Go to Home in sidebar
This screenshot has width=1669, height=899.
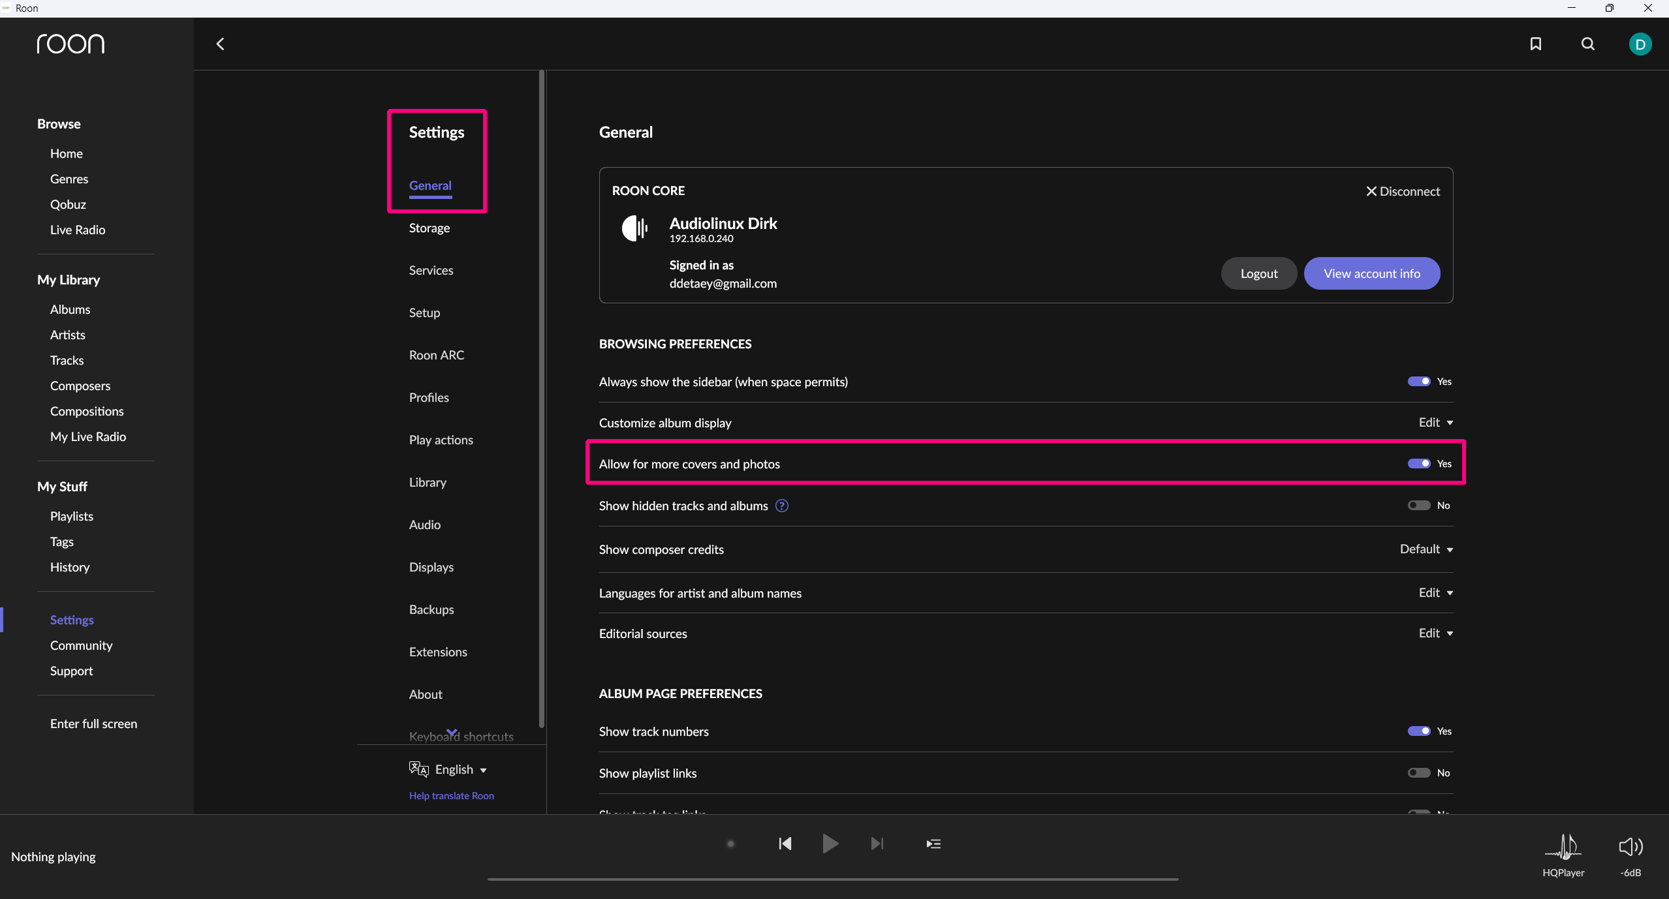pyautogui.click(x=67, y=154)
